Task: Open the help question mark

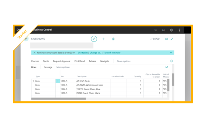Action: click(x=179, y=30)
